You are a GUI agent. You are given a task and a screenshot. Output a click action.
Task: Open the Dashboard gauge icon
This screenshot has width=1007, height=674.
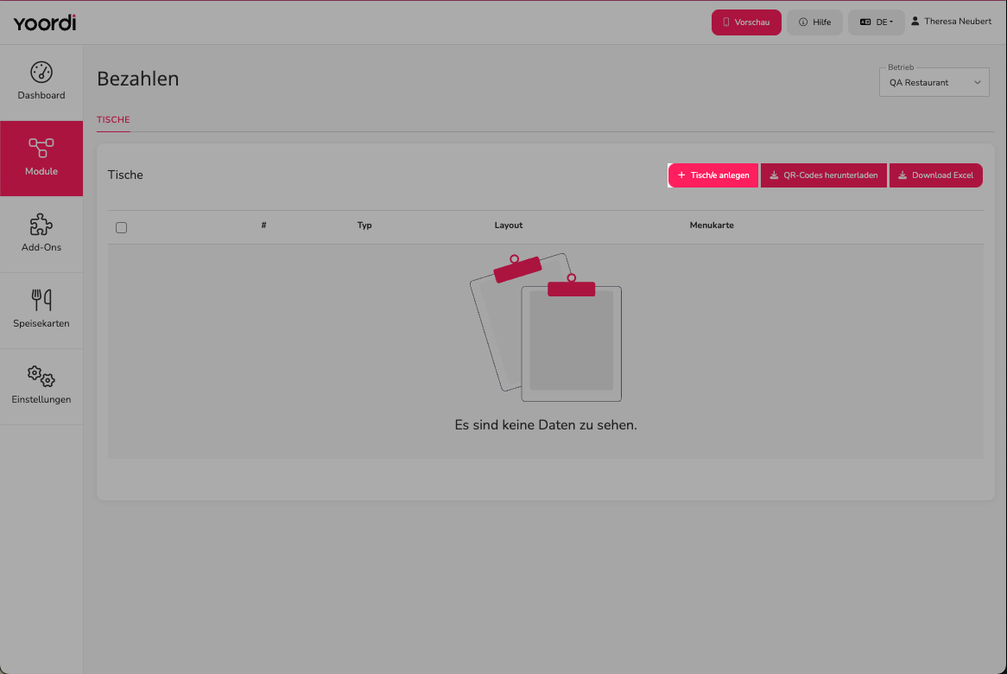tap(41, 72)
